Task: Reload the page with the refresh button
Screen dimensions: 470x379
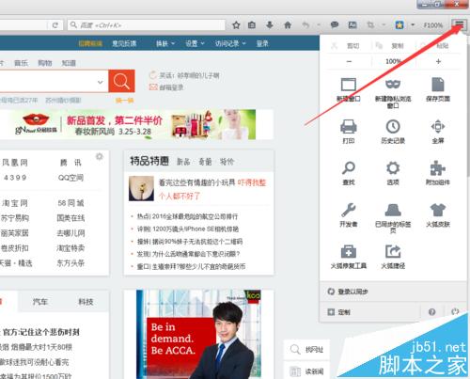Action: coord(55,25)
